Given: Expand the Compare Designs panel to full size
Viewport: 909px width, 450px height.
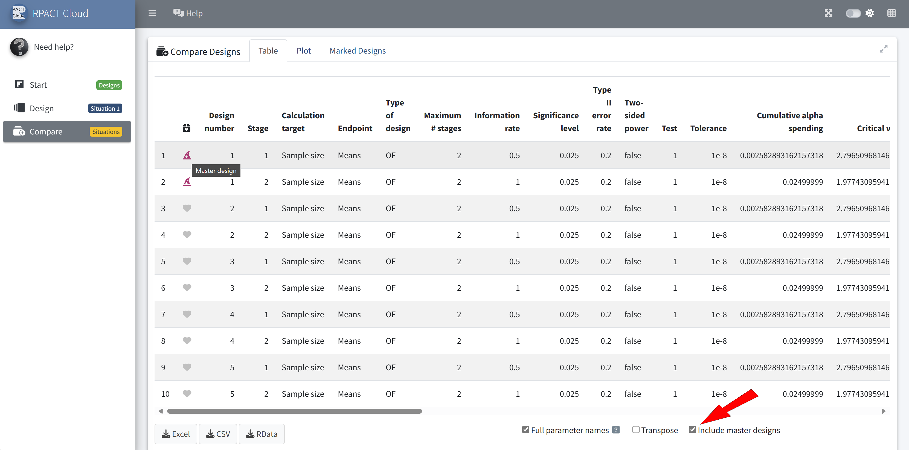Looking at the screenshot, I should click(x=883, y=49).
